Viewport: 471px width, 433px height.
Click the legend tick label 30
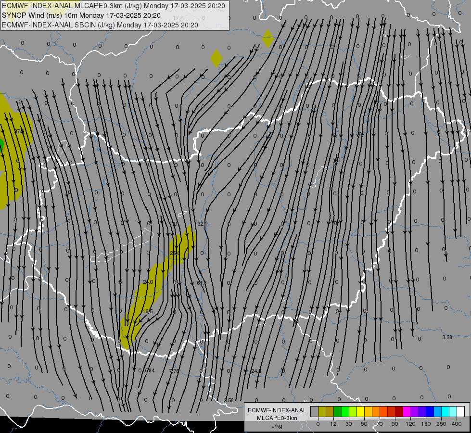pos(349,424)
